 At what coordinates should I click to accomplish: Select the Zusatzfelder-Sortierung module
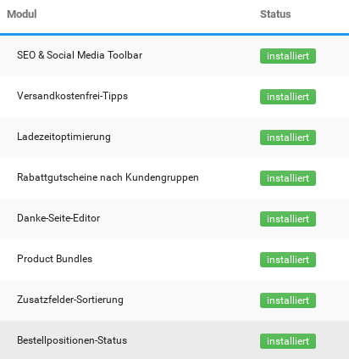[70, 300]
